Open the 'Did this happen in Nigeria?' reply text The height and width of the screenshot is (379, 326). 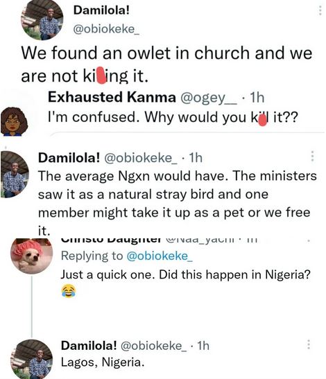coord(185,275)
